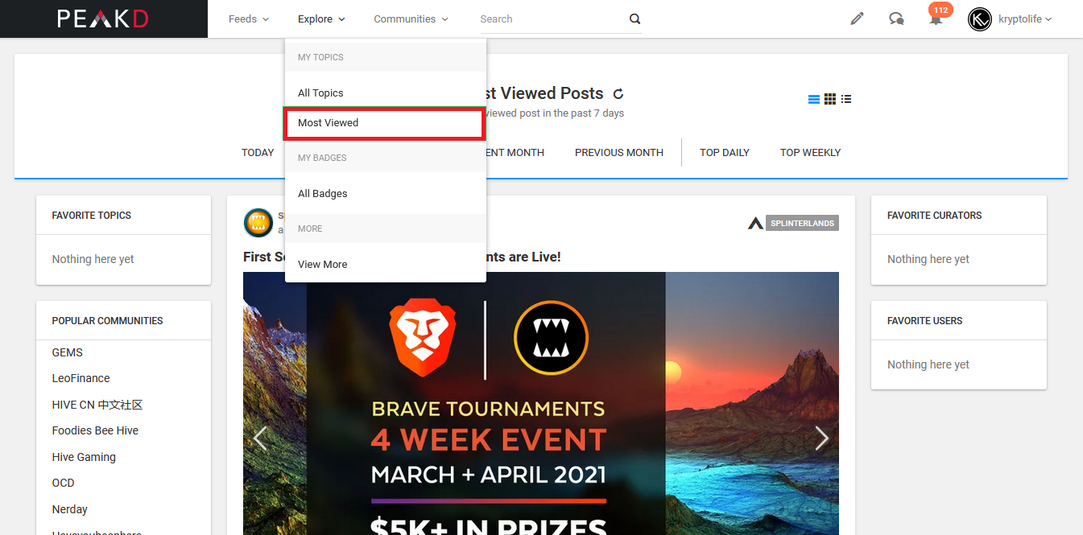Switch to the TOP WEEKLY tab

tap(810, 152)
